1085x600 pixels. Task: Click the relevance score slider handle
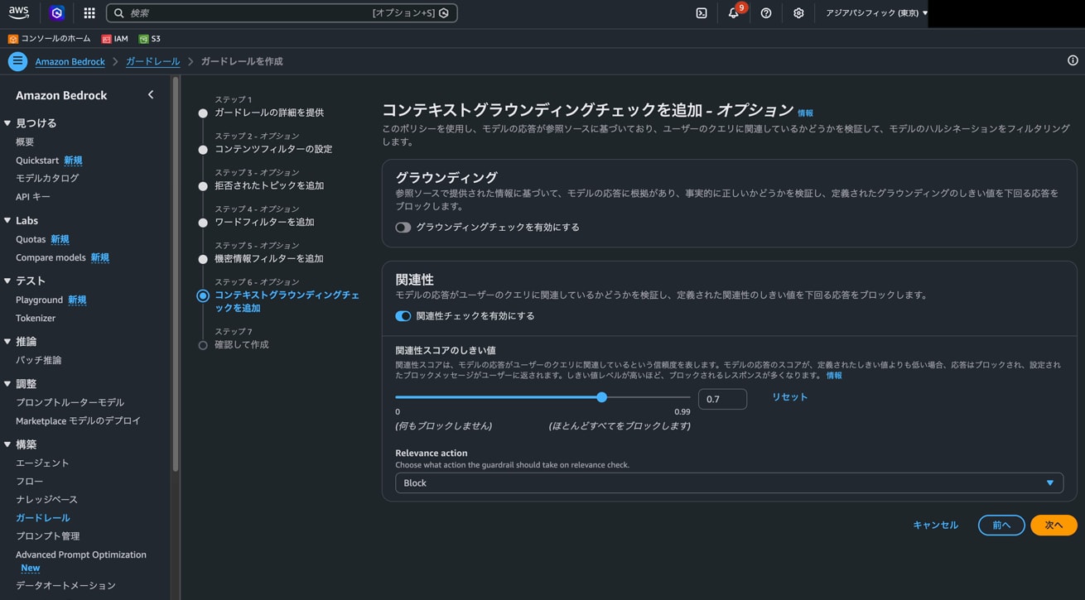point(602,397)
